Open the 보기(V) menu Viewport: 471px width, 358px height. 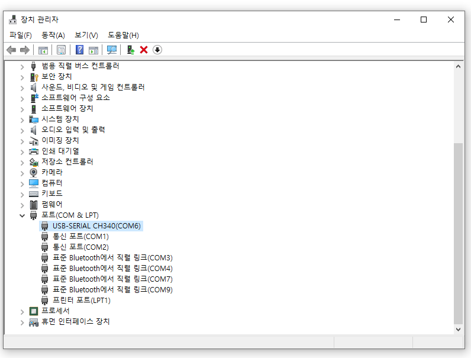[86, 35]
